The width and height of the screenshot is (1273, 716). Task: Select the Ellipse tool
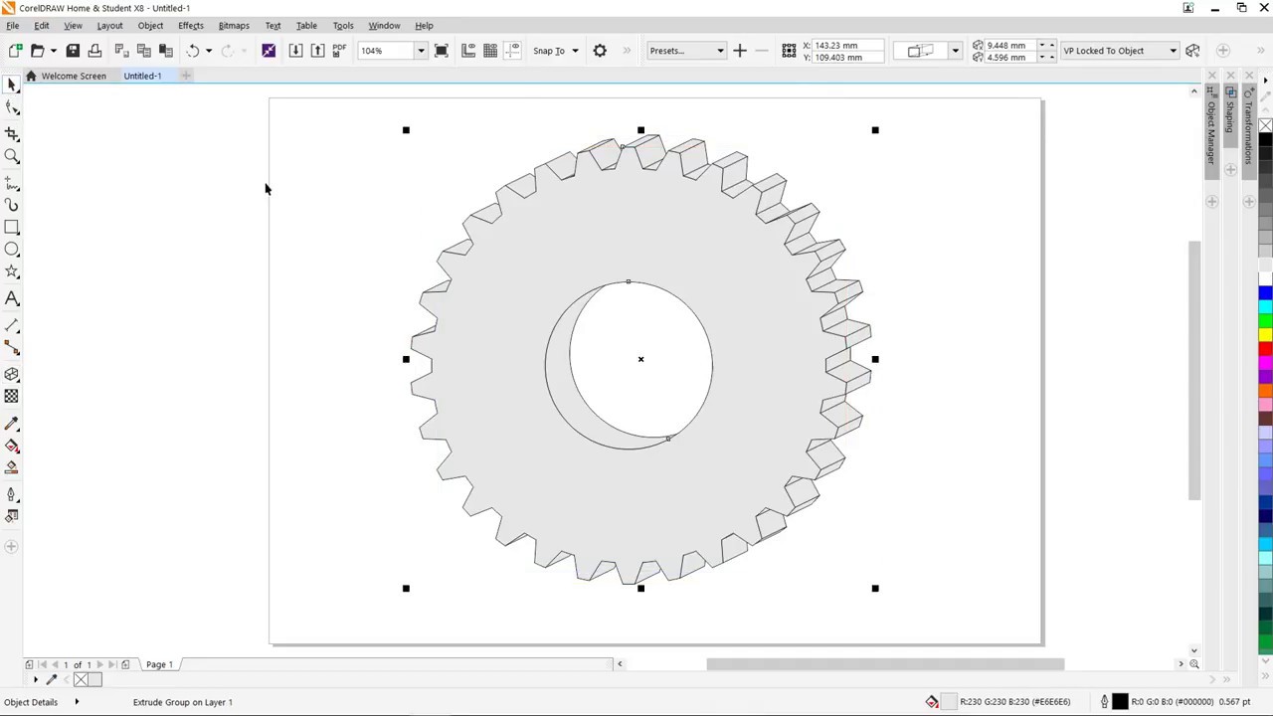pyautogui.click(x=12, y=250)
